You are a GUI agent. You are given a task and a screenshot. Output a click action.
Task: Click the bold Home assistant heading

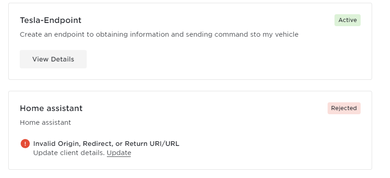coord(51,108)
